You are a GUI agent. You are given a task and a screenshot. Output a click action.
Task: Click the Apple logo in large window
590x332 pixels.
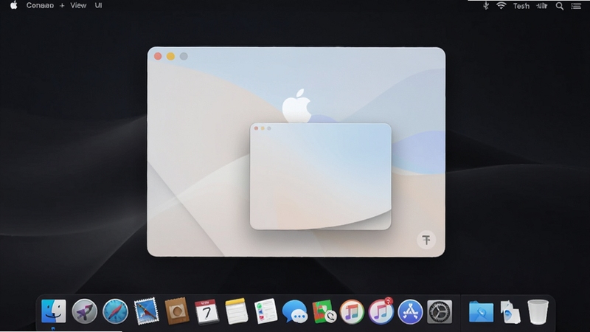[297, 106]
